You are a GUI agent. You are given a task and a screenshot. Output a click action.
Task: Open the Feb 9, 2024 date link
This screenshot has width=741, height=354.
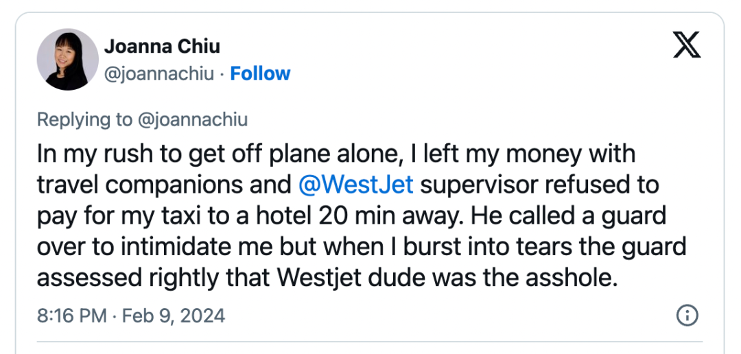point(174,316)
